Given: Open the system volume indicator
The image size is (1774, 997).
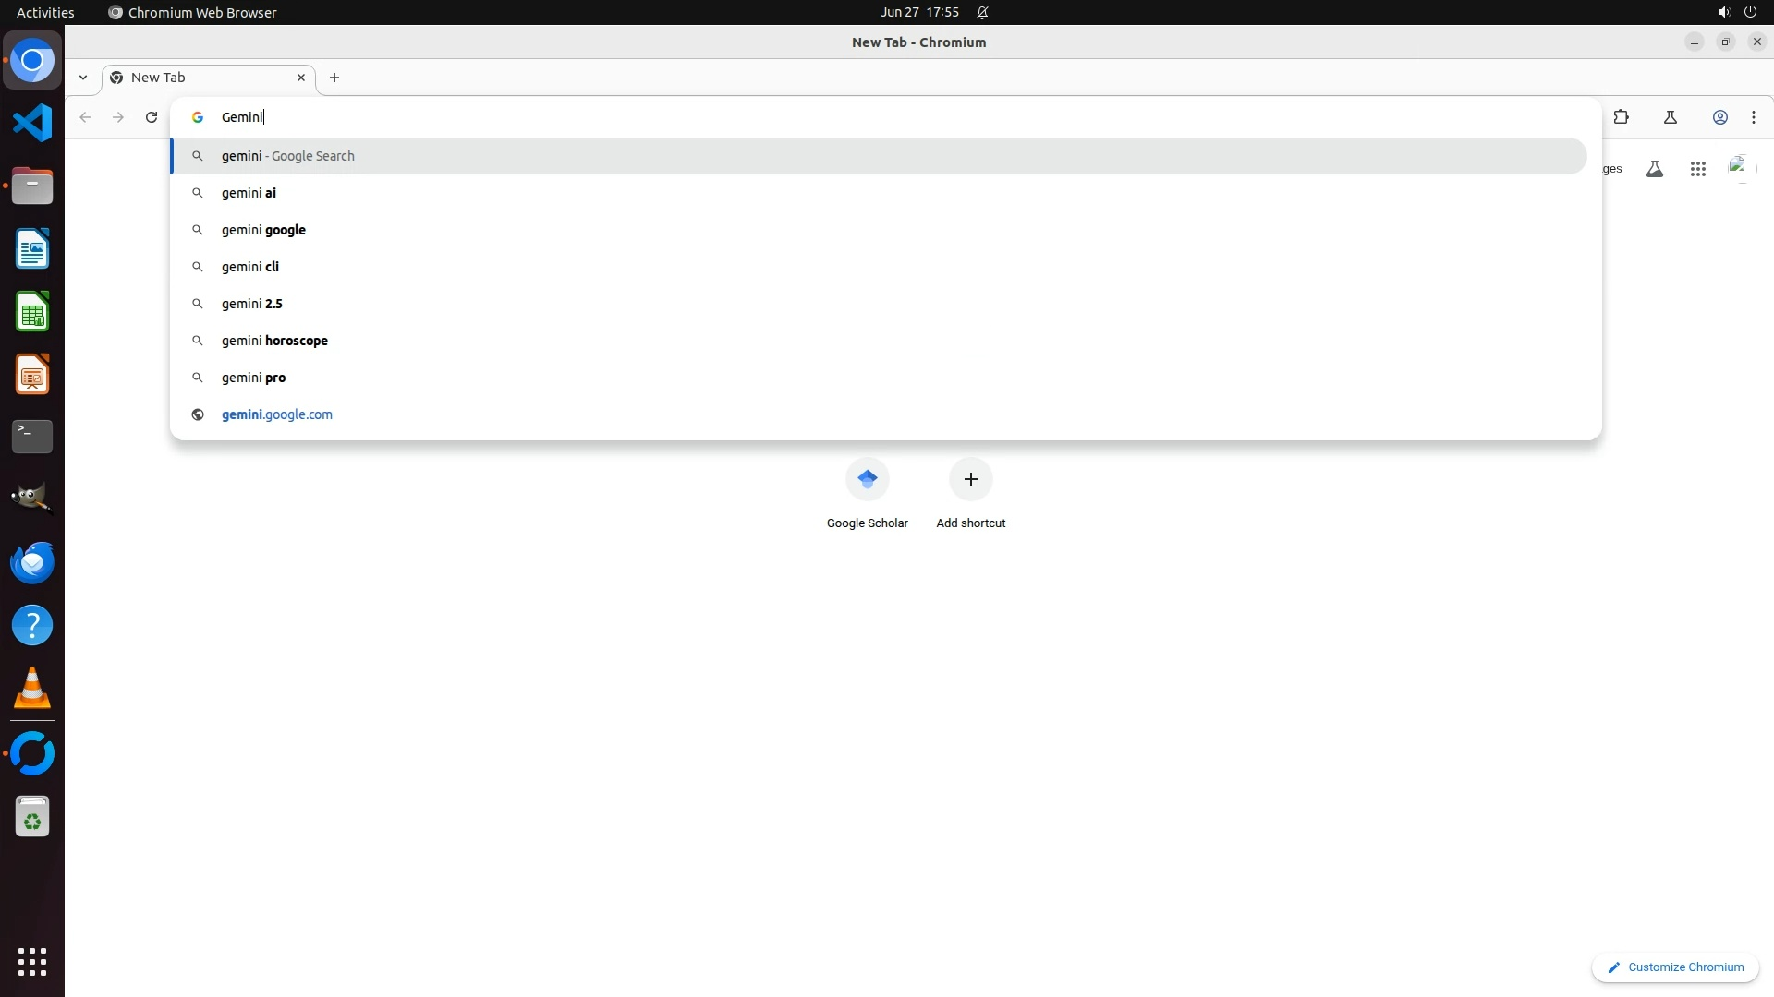Looking at the screenshot, I should click(1723, 12).
